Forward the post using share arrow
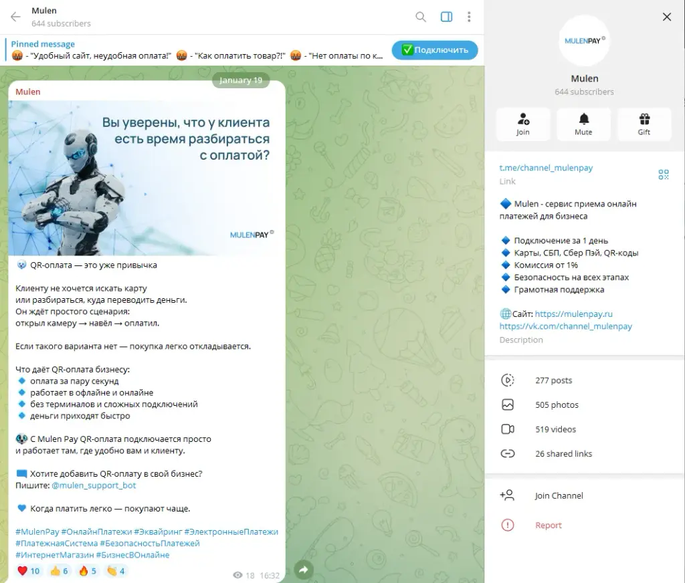The width and height of the screenshot is (685, 583). (x=304, y=570)
